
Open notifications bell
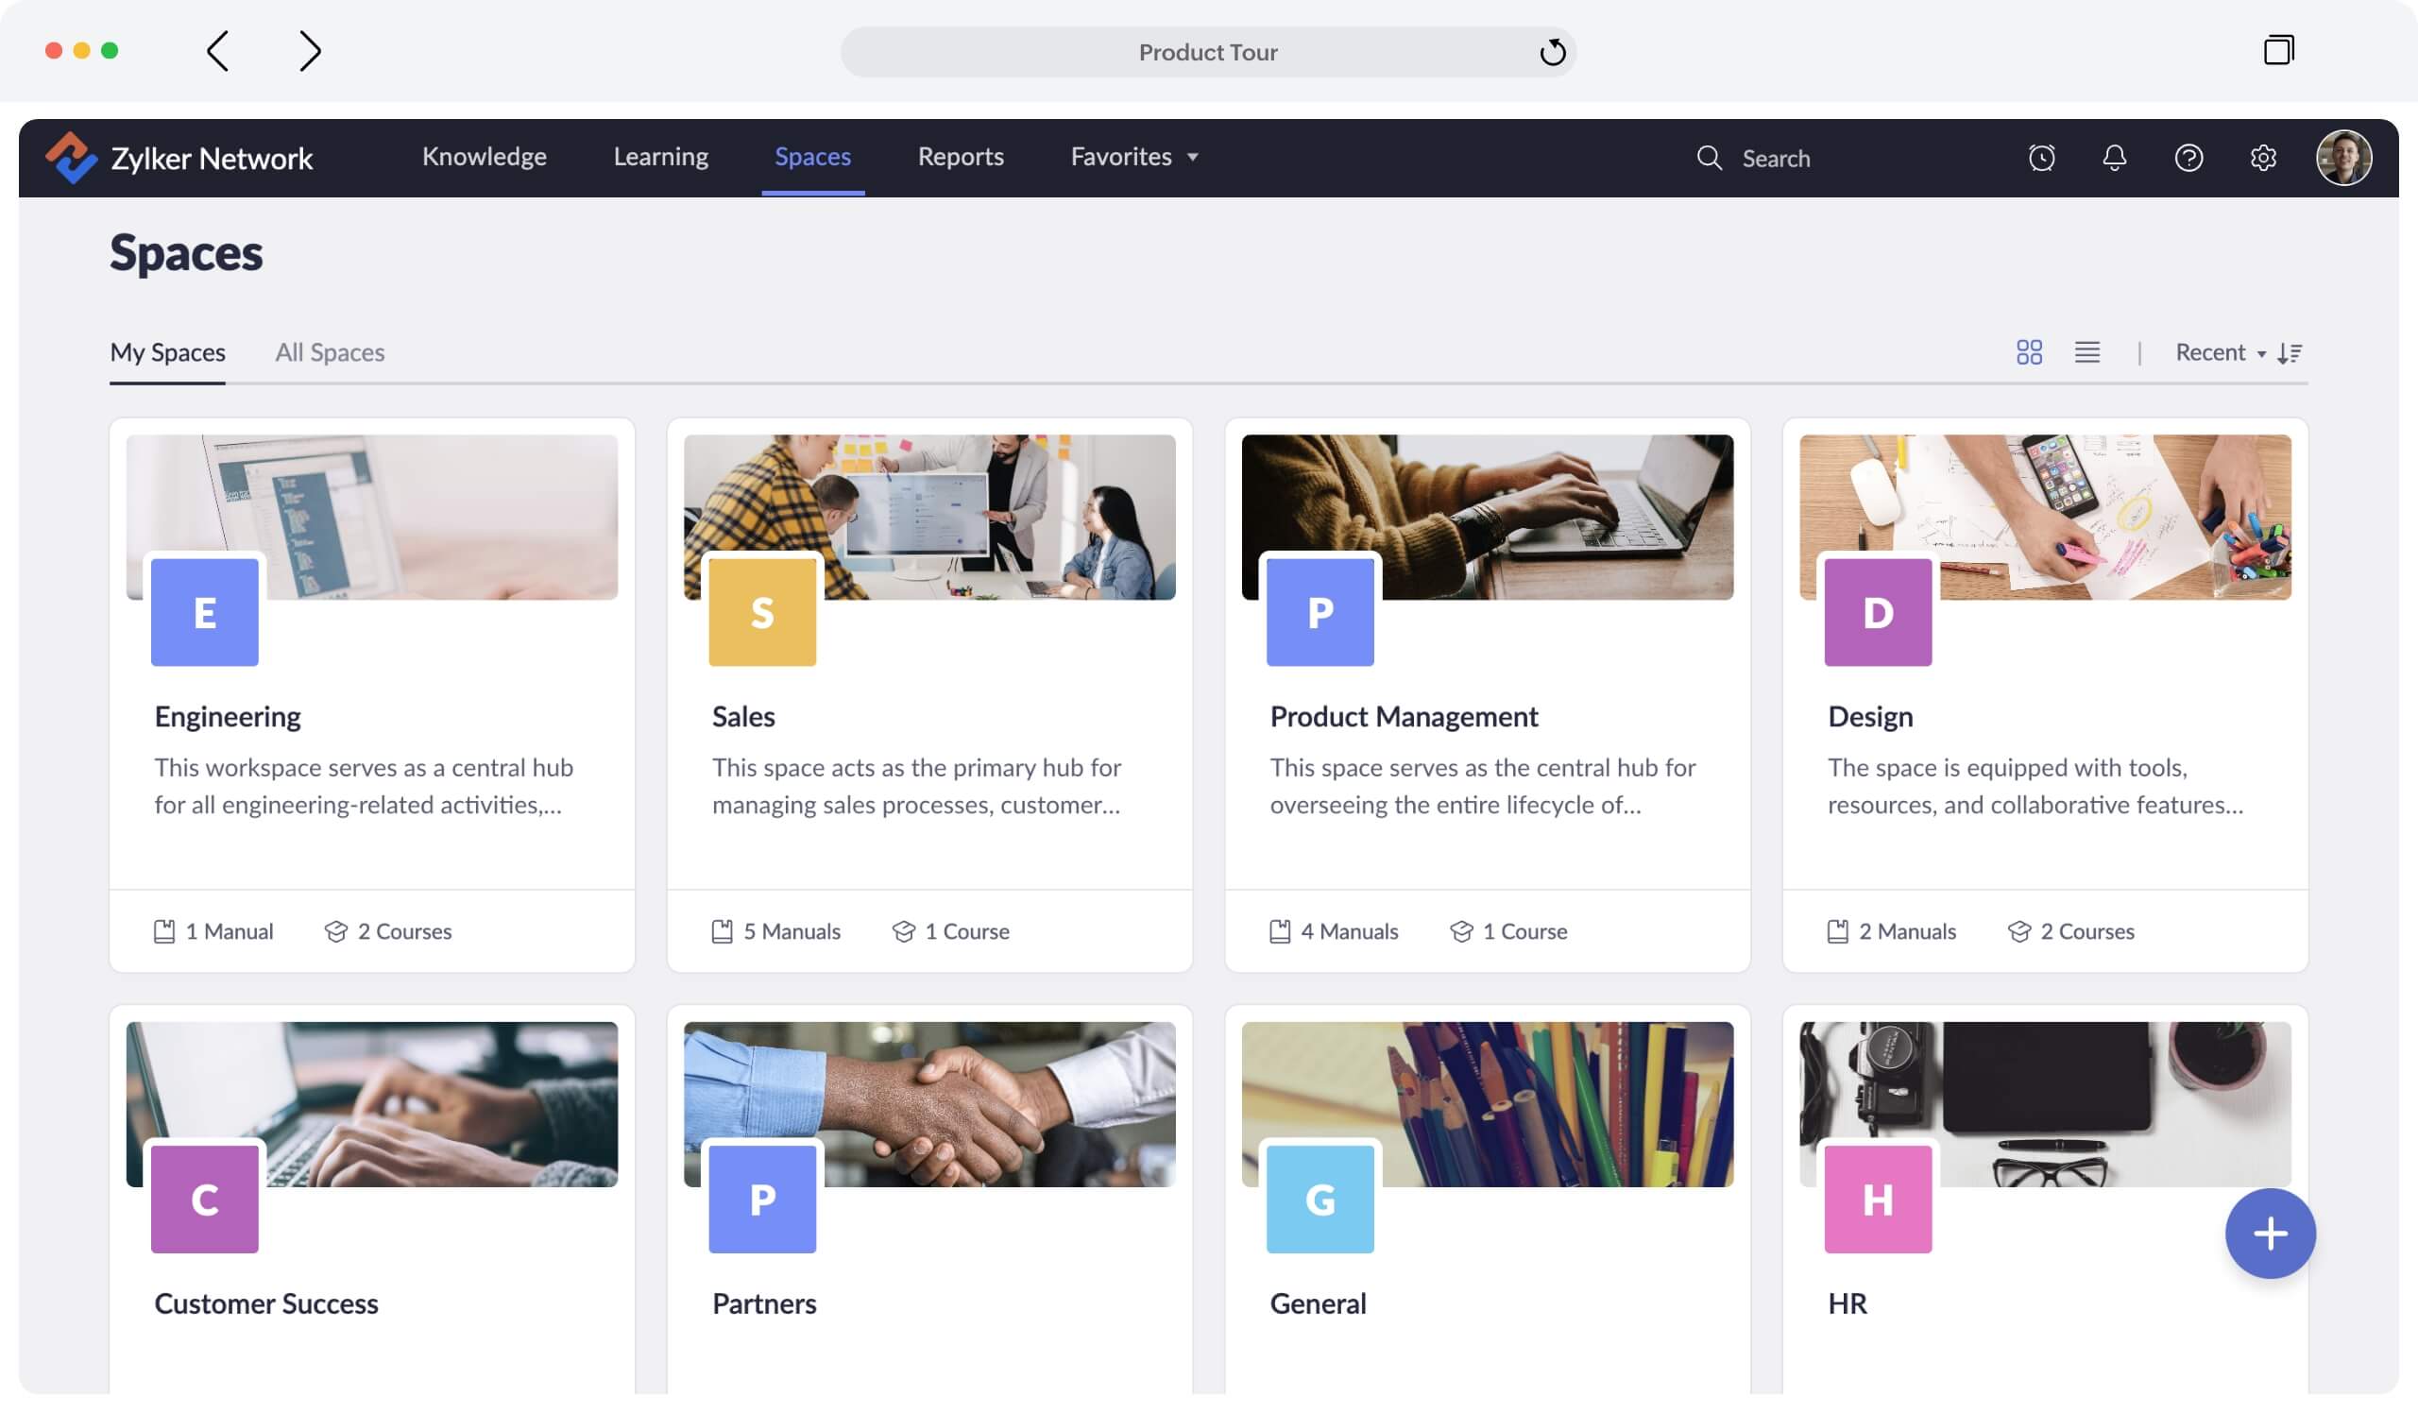2114,159
